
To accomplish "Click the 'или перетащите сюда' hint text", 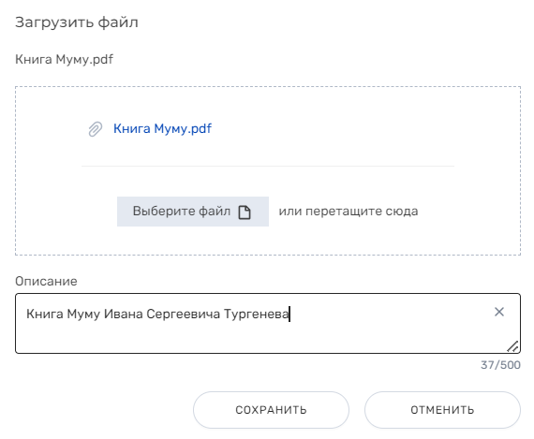I will (x=349, y=212).
